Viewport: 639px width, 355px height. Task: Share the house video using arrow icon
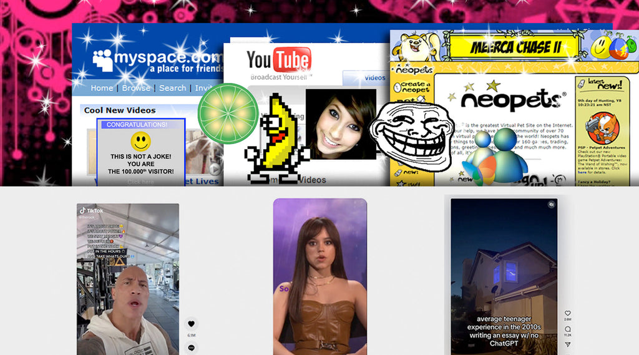(x=567, y=344)
